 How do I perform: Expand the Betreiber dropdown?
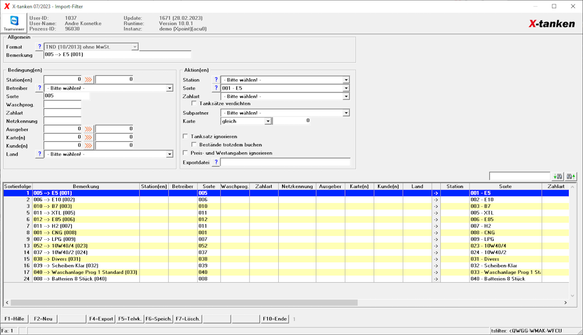pyautogui.click(x=169, y=89)
